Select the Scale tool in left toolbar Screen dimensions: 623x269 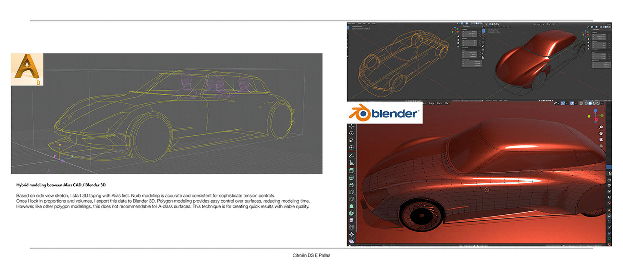coord(351,140)
